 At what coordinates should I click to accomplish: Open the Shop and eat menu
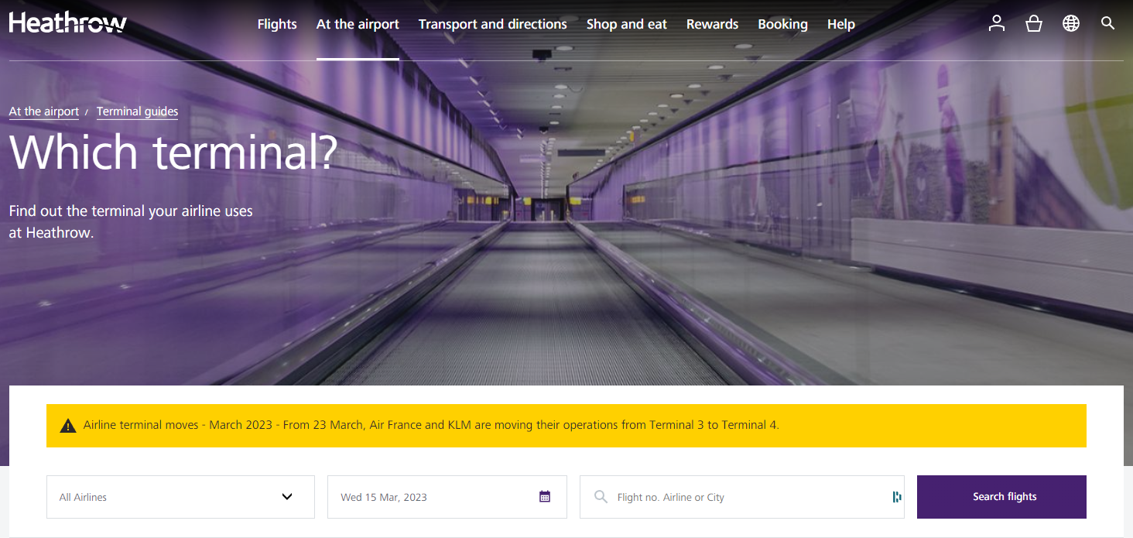pyautogui.click(x=626, y=24)
